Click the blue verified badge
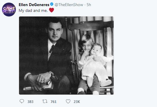The image size is (157, 107). pos(52,4)
